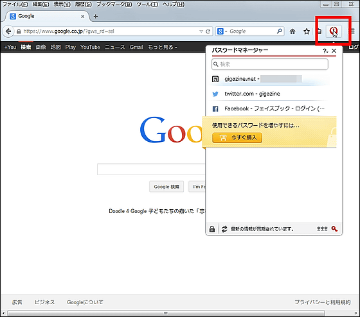Click the 今すぐ購入 button
Image resolution: width=360 pixels, height=317 pixels.
click(237, 138)
